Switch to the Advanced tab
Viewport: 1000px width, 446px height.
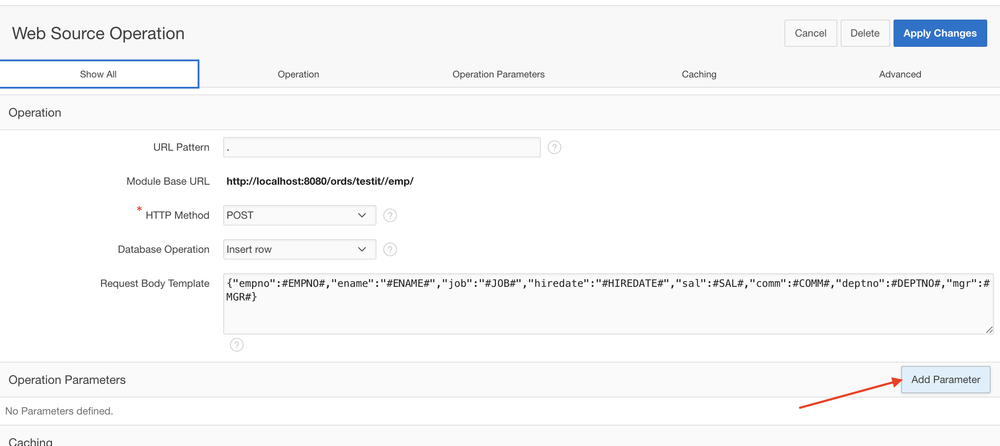[x=900, y=74]
